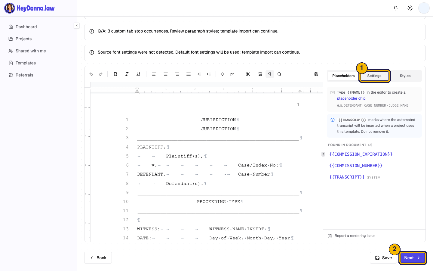433x271 pixels.
Task: Clear text formatting
Action: tap(260, 74)
